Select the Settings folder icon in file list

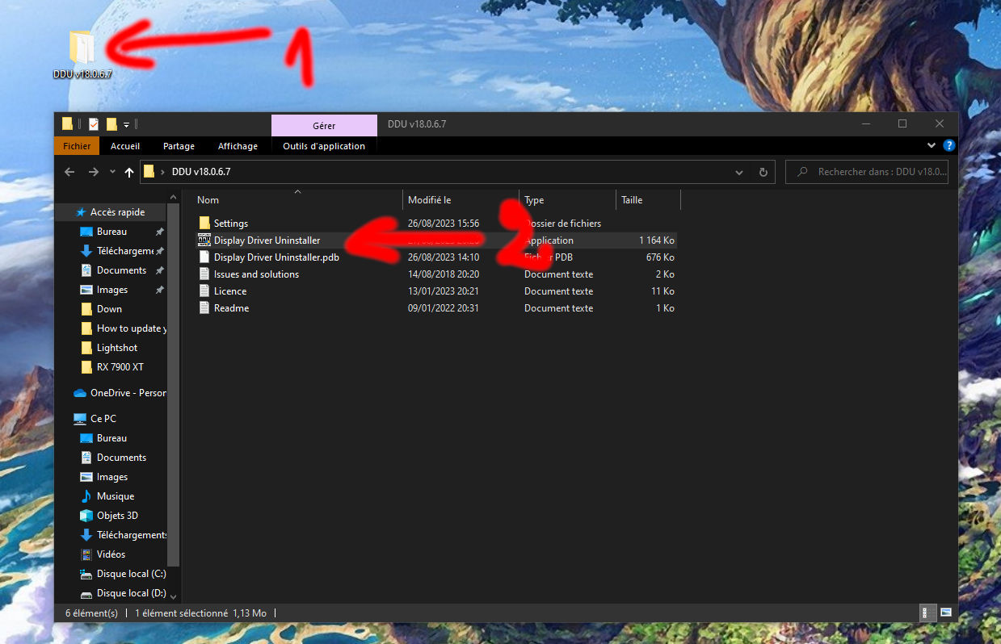click(204, 223)
